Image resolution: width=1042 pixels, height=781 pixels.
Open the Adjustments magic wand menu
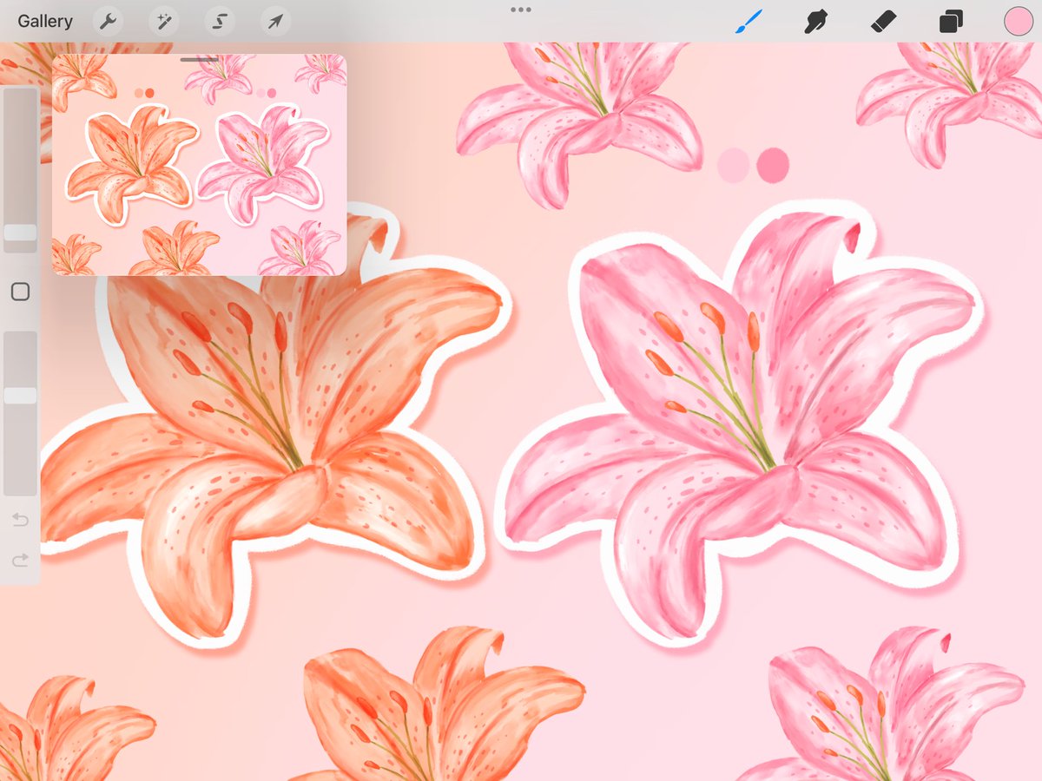point(162,22)
